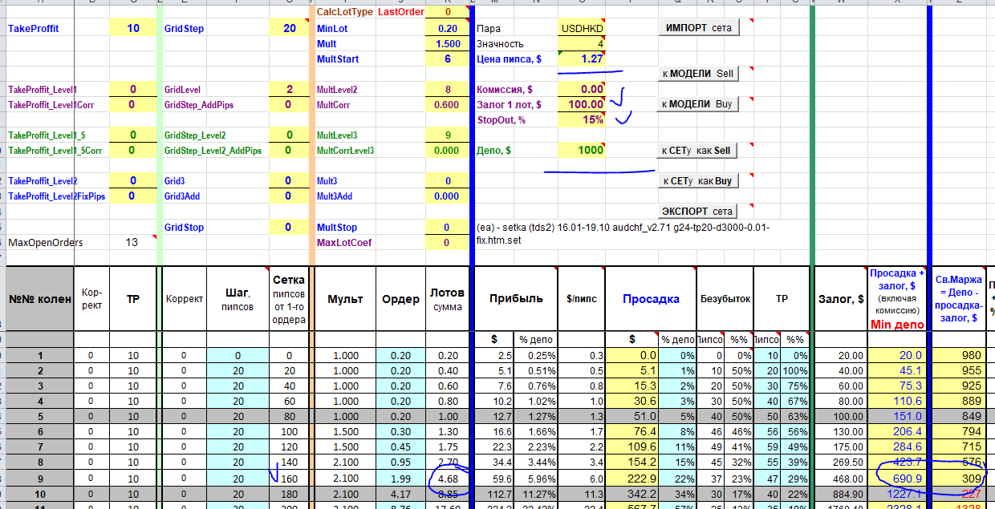995x509 pixels.
Task: Click the Grid3Add label cell
Action: (x=182, y=196)
